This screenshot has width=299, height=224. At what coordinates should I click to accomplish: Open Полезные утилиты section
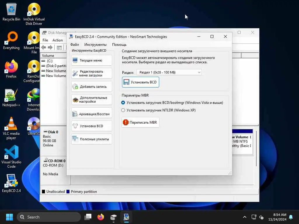(91, 139)
